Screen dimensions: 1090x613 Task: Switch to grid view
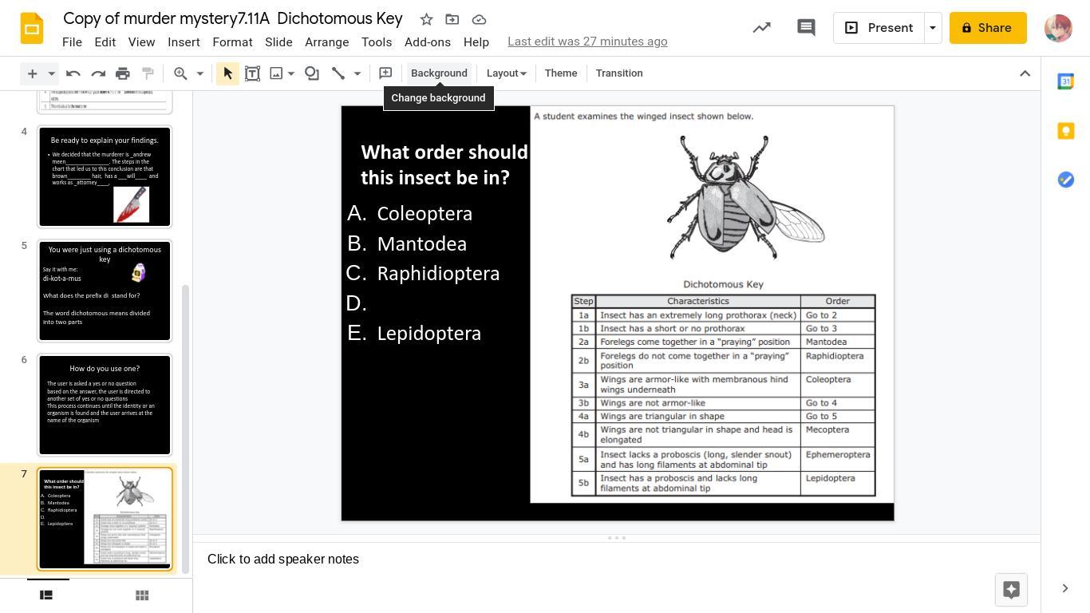pos(142,595)
